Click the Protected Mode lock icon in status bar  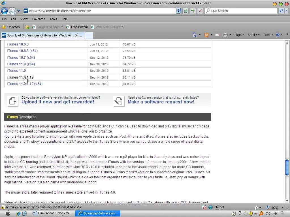tap(256, 208)
